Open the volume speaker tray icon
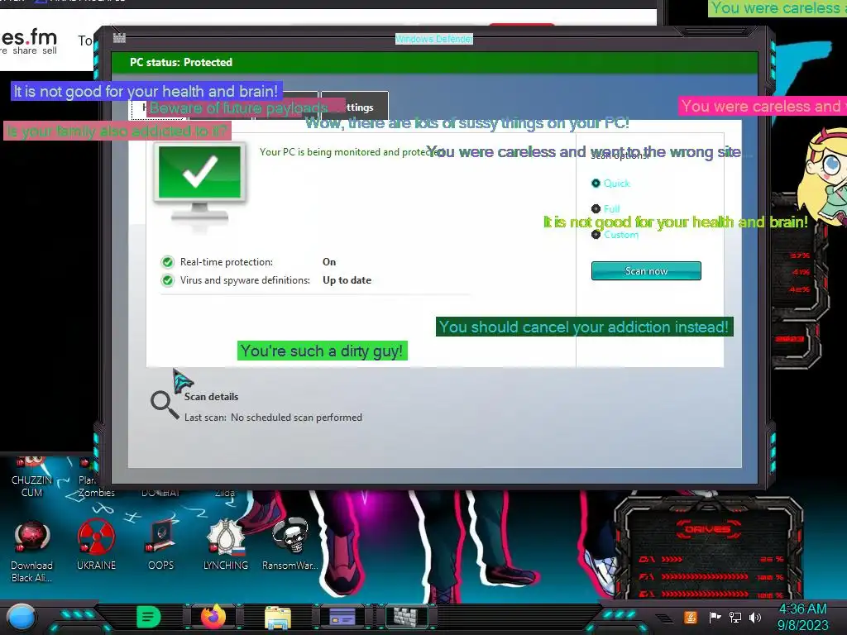This screenshot has width=847, height=635. 755,617
